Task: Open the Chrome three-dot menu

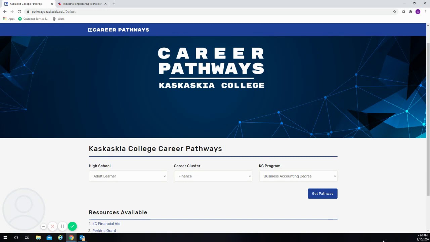Action: pyautogui.click(x=425, y=11)
